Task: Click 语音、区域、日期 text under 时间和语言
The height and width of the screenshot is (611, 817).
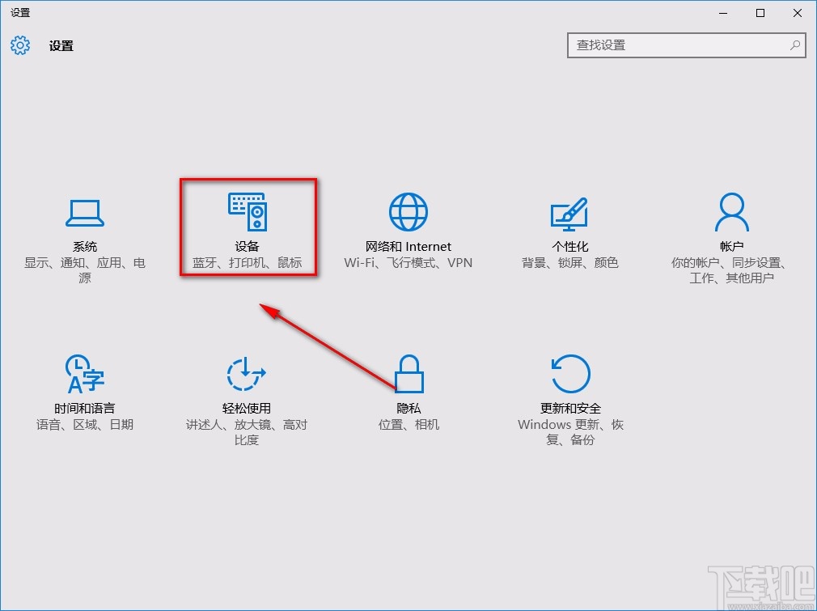Action: tap(84, 423)
